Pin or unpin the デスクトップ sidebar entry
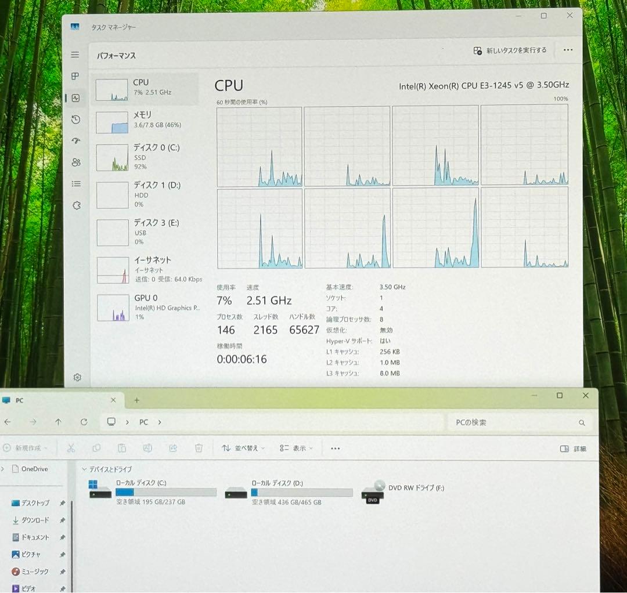The height and width of the screenshot is (593, 627). [x=62, y=504]
